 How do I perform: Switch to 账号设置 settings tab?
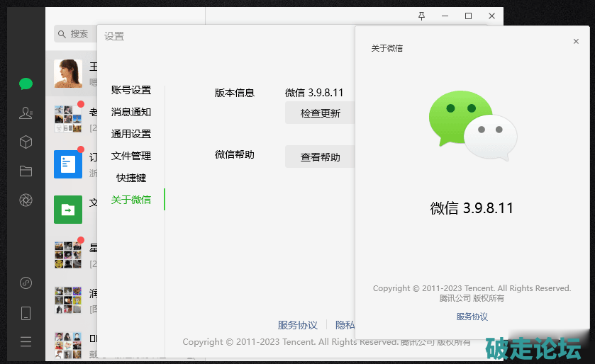point(130,90)
